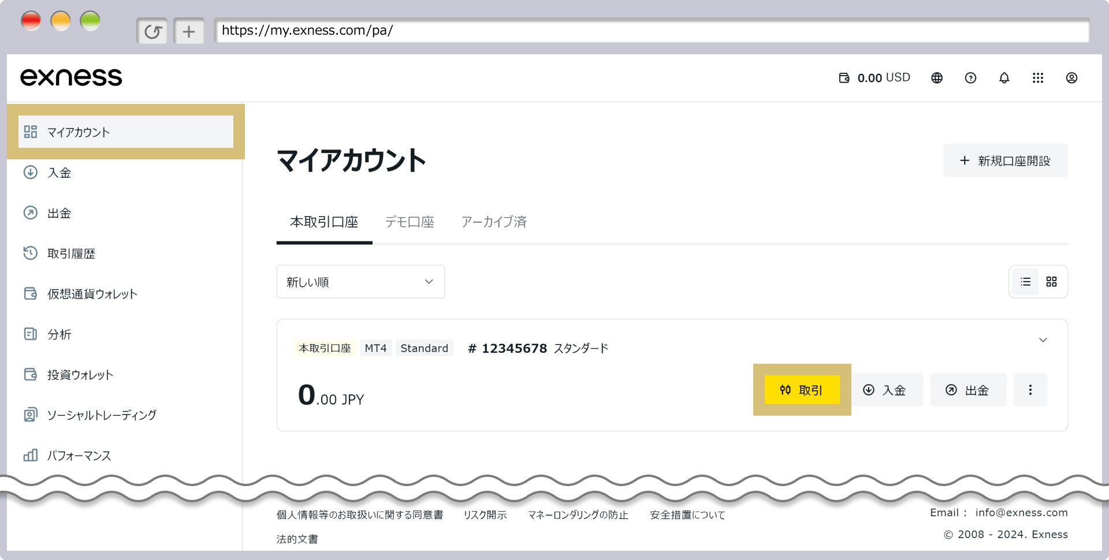Select マイアカウント in the sidebar

126,132
